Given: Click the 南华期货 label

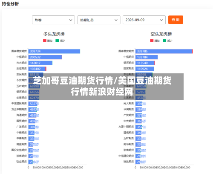Looking at the screenshot, I should point(129,144).
